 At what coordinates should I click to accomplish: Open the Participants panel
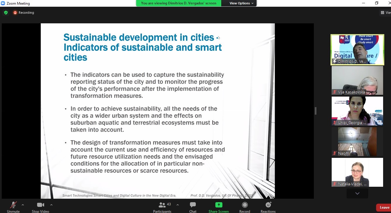(x=162, y=207)
